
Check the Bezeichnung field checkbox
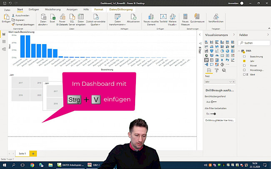pos(244,56)
